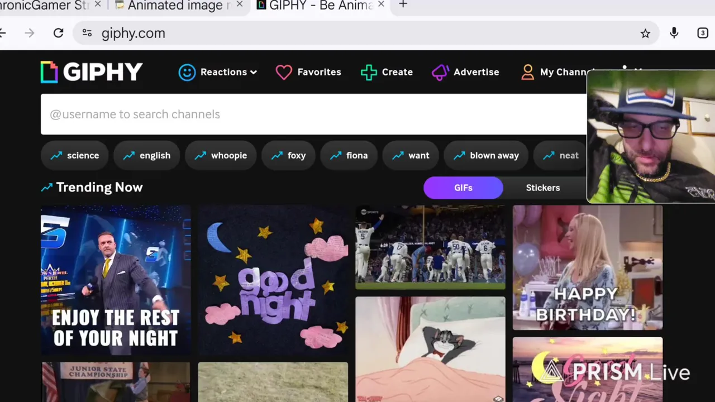The width and height of the screenshot is (715, 402).
Task: Open the baseball team celebration GIF
Action: pyautogui.click(x=430, y=247)
